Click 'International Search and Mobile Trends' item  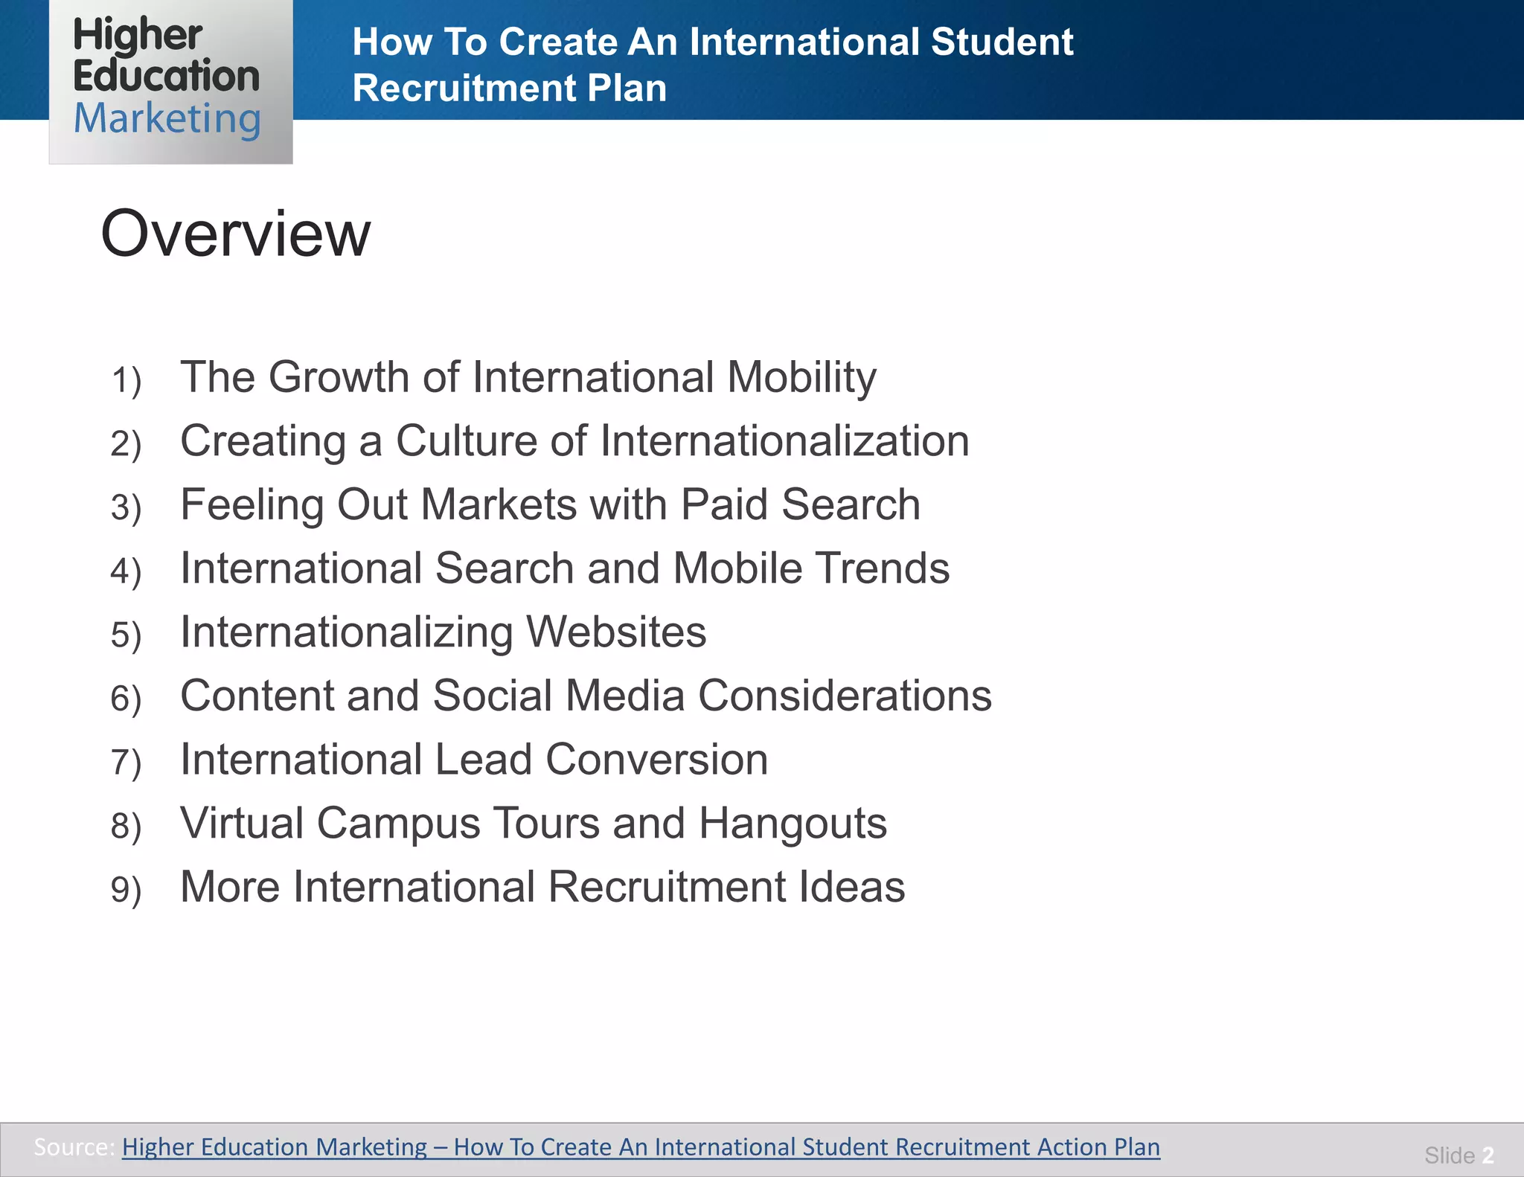564,568
